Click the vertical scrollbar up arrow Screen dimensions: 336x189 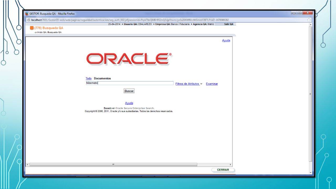pos(311,24)
